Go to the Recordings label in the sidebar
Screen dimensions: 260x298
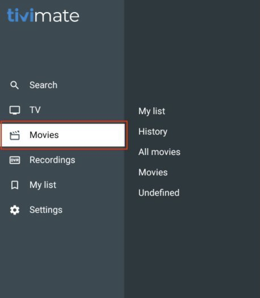point(52,160)
